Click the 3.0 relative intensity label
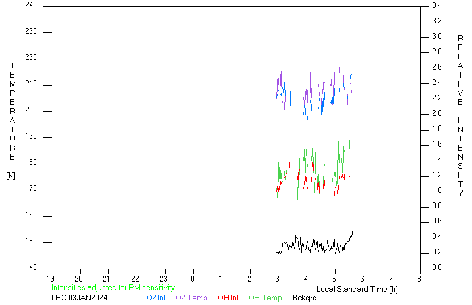The image size is (472, 305). click(437, 36)
